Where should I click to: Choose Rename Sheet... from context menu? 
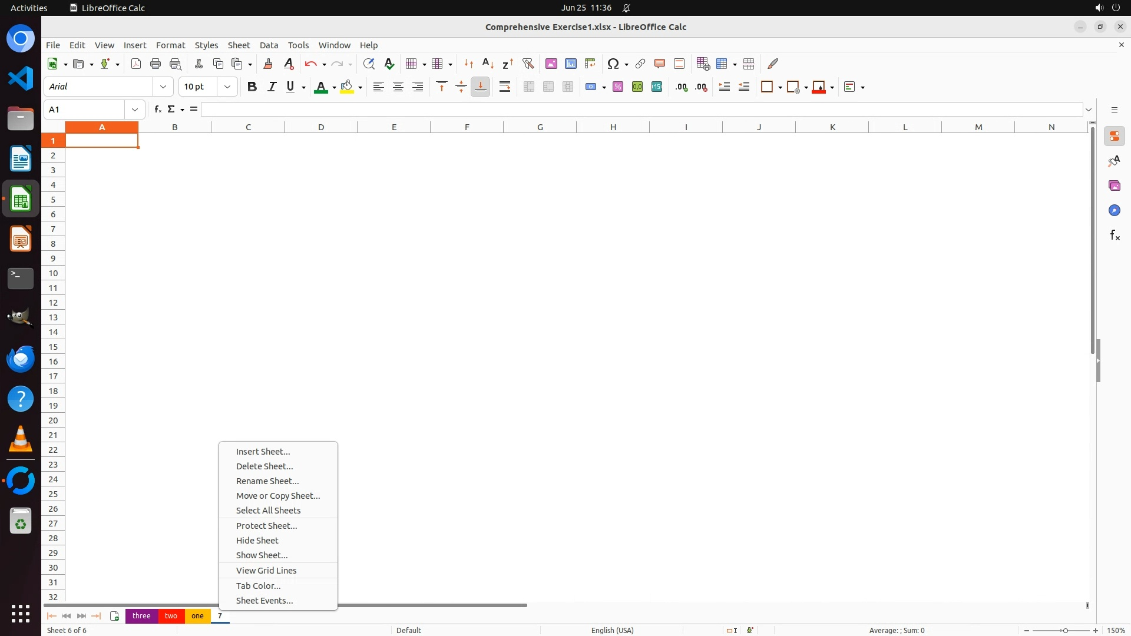point(267,481)
